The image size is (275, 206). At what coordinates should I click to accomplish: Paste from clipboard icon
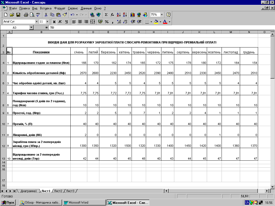[58, 15]
